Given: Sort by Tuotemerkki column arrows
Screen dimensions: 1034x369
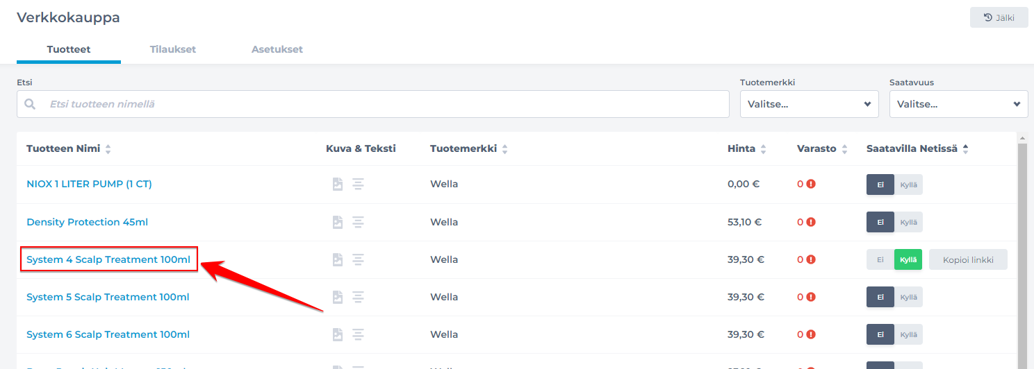Looking at the screenshot, I should click(x=504, y=149).
